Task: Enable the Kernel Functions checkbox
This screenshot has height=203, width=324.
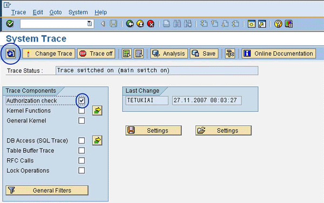Action: pyautogui.click(x=82, y=111)
